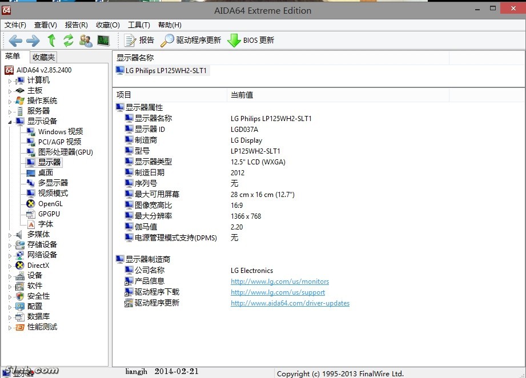Click the Back arrow toolbar icon

click(x=15, y=40)
